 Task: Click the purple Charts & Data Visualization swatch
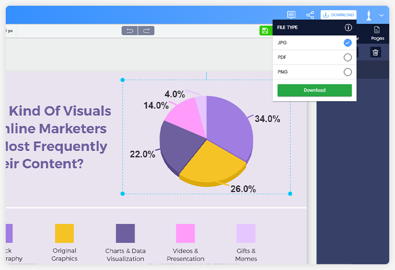coord(125,233)
